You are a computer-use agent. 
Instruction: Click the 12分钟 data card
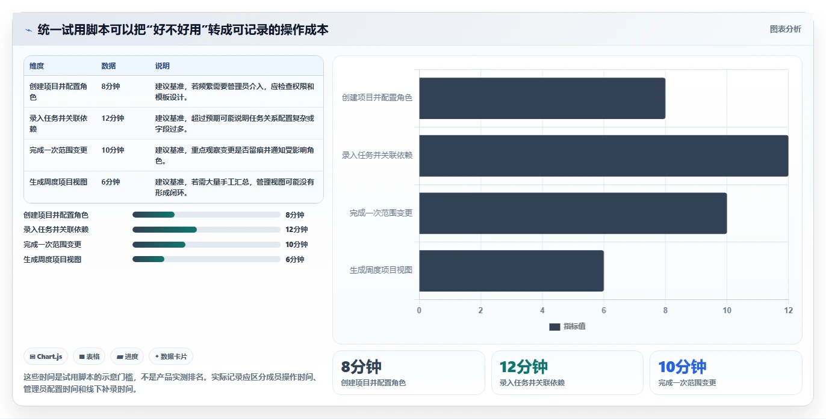(x=567, y=373)
